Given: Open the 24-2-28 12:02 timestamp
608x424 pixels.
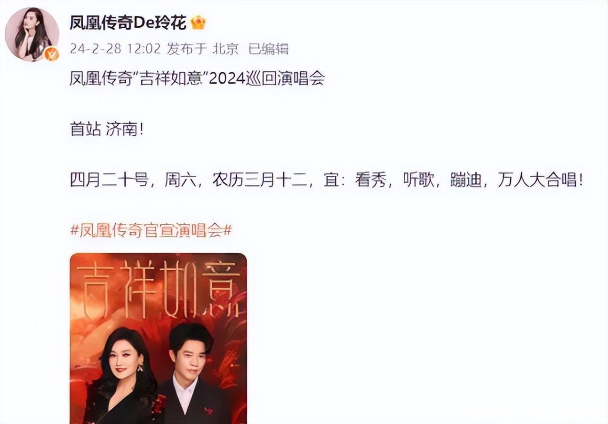Looking at the screenshot, I should [x=115, y=49].
